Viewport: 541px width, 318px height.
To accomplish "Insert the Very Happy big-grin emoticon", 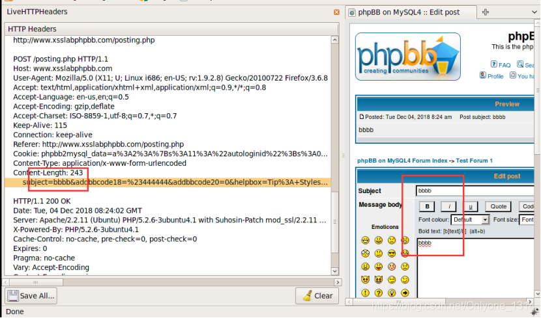I will [x=366, y=240].
